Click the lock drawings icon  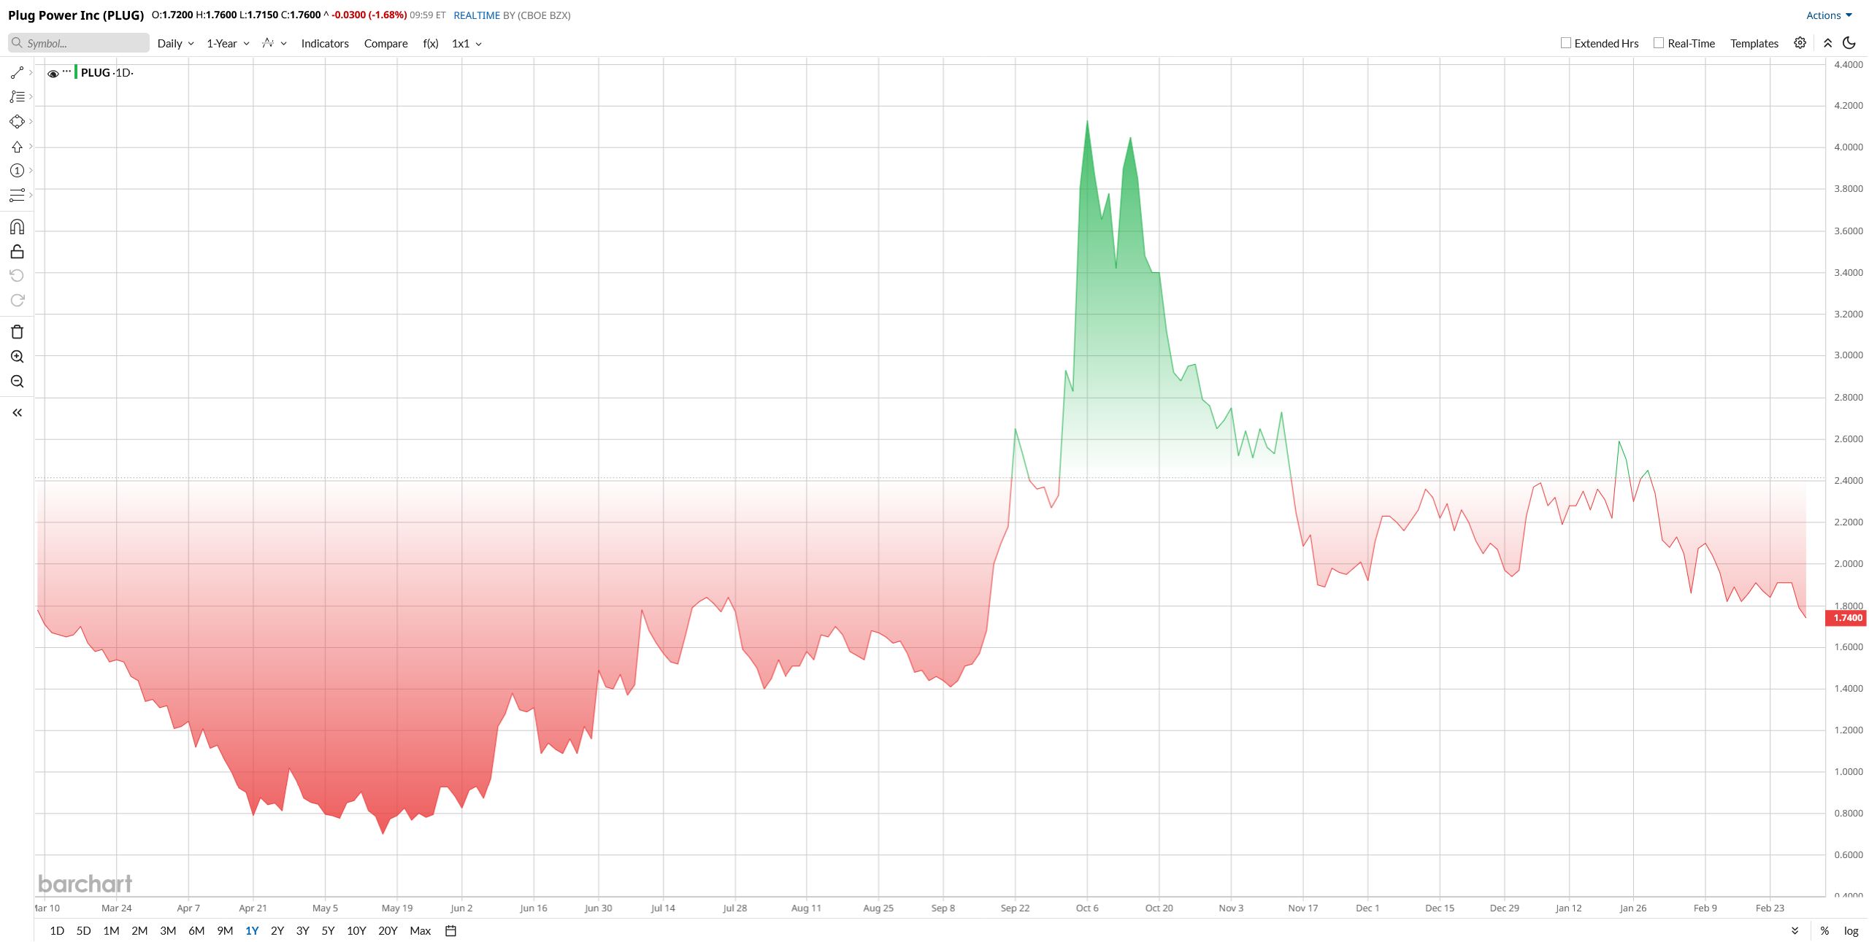18,252
